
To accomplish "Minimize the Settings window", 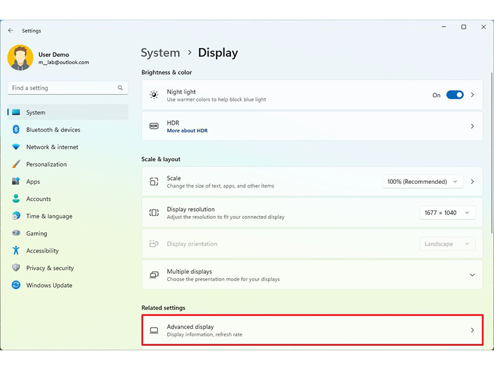I will [444, 27].
